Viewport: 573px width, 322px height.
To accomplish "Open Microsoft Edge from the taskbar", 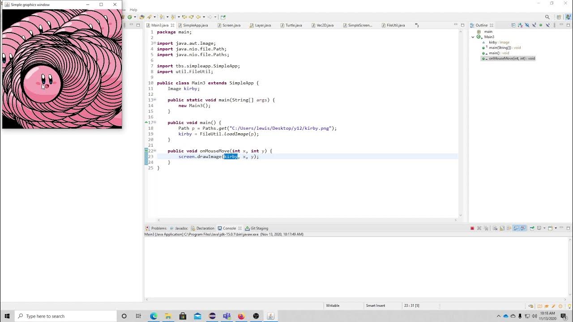I will 154,316.
